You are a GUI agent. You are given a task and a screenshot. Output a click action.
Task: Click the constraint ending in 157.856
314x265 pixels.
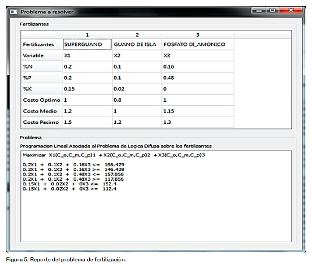73,174
